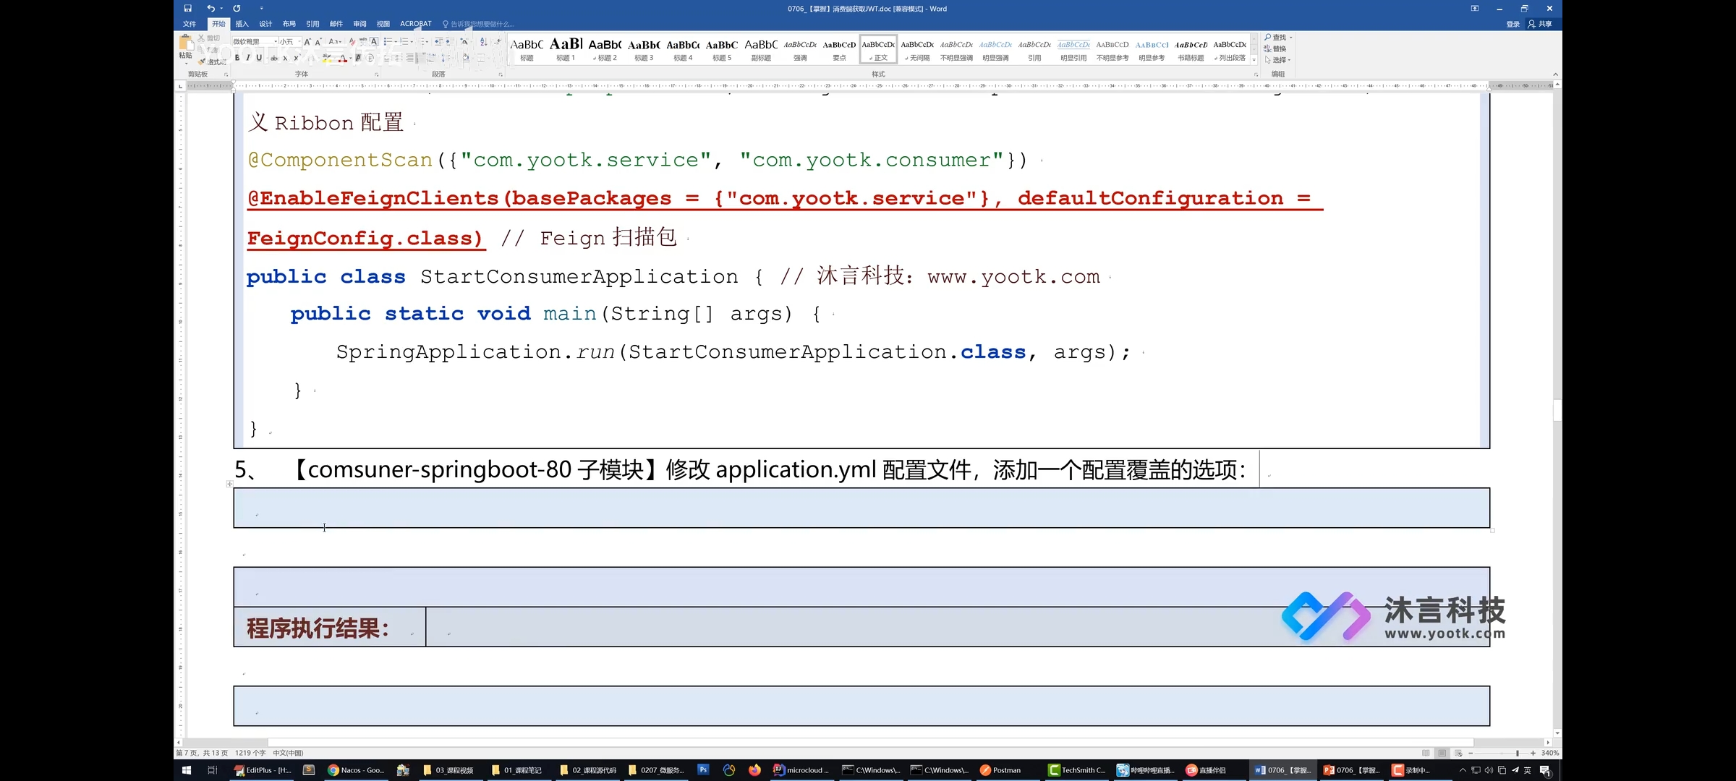This screenshot has height=781, width=1736.
Task: Switch to the 布局 (Layout) ribbon tab
Action: [x=289, y=24]
